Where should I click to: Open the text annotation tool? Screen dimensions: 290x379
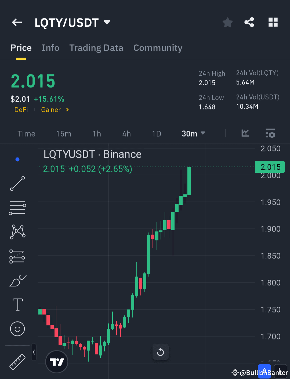[x=17, y=304]
